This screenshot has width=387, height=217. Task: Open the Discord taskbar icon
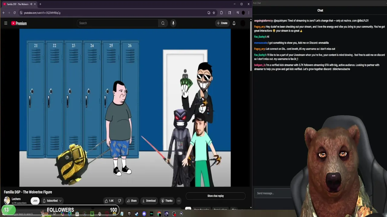pyautogui.click(x=144, y=214)
